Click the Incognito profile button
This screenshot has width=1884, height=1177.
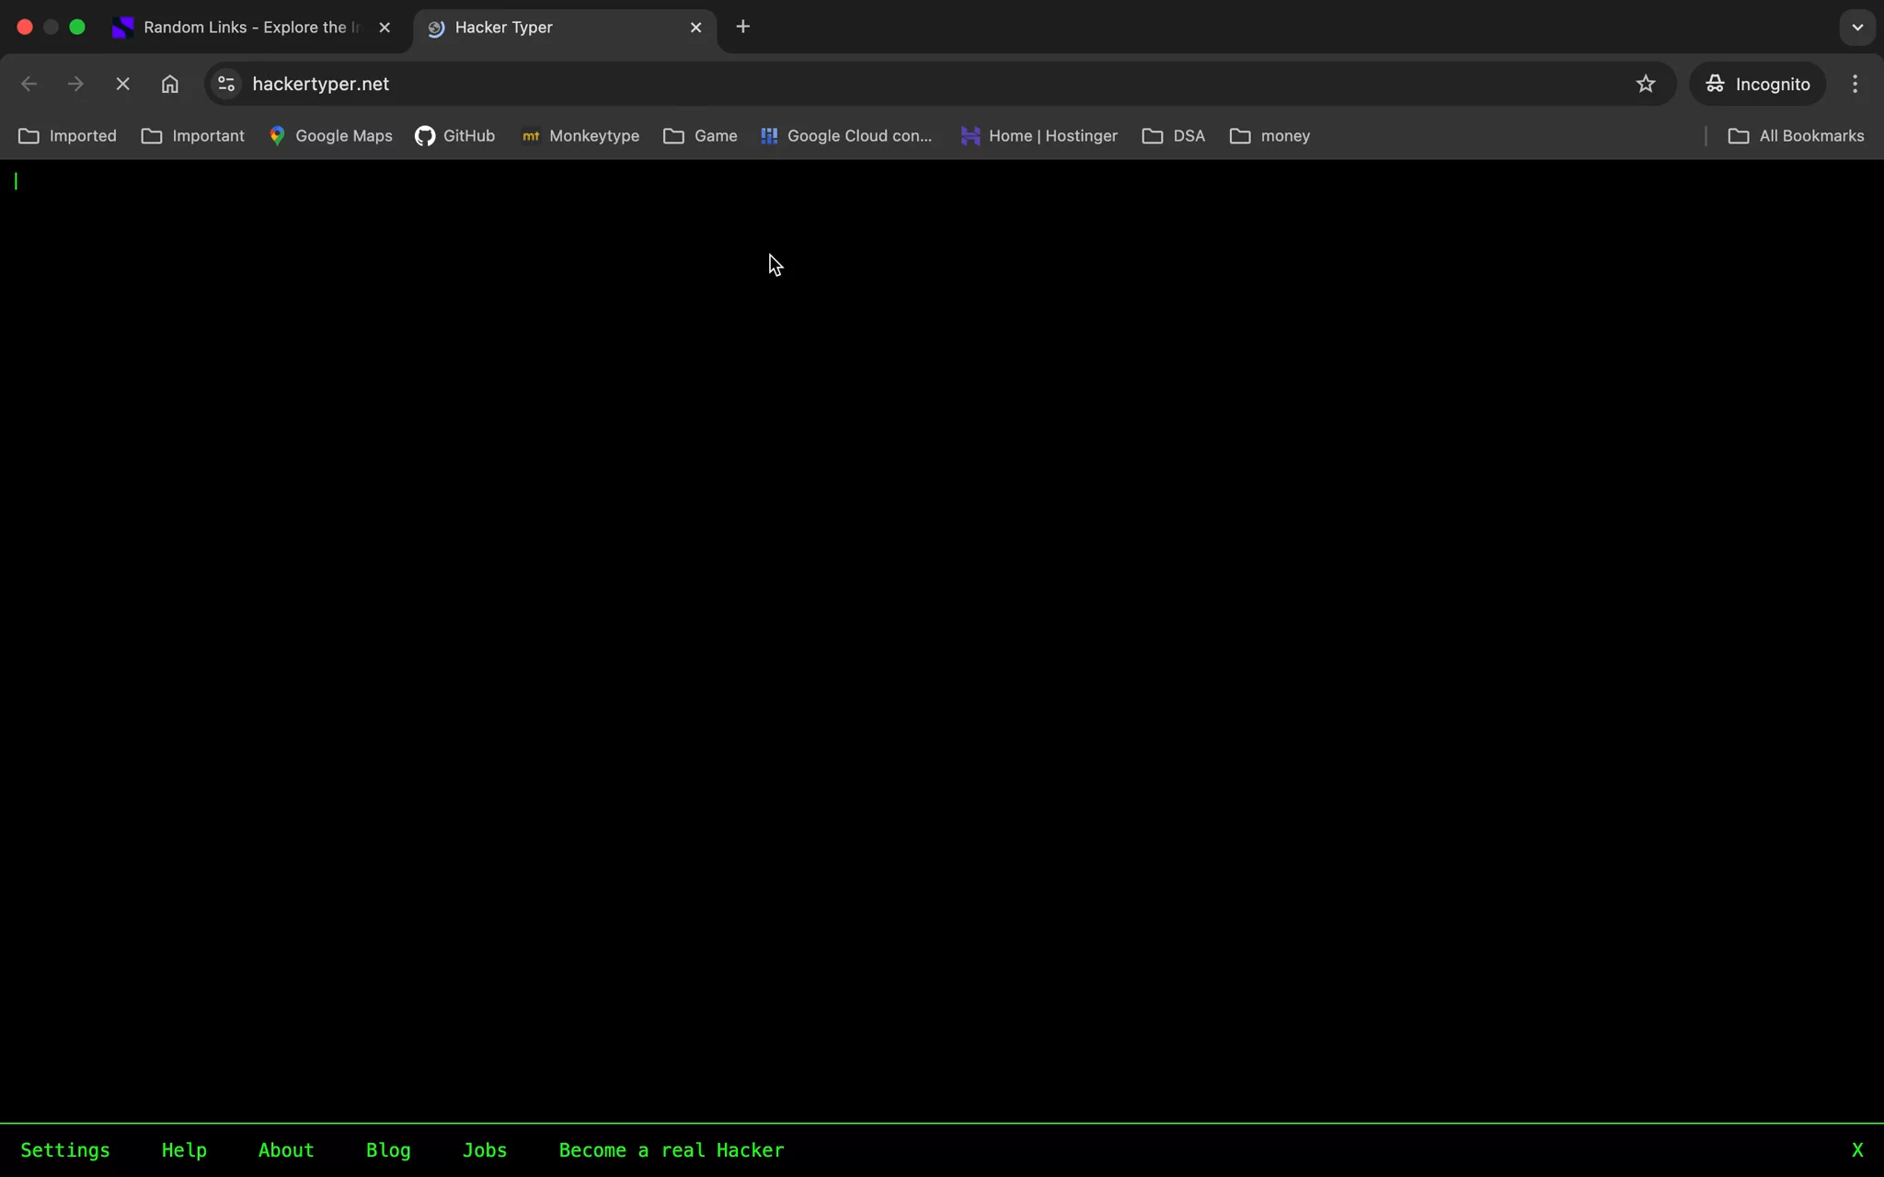pyautogui.click(x=1758, y=84)
